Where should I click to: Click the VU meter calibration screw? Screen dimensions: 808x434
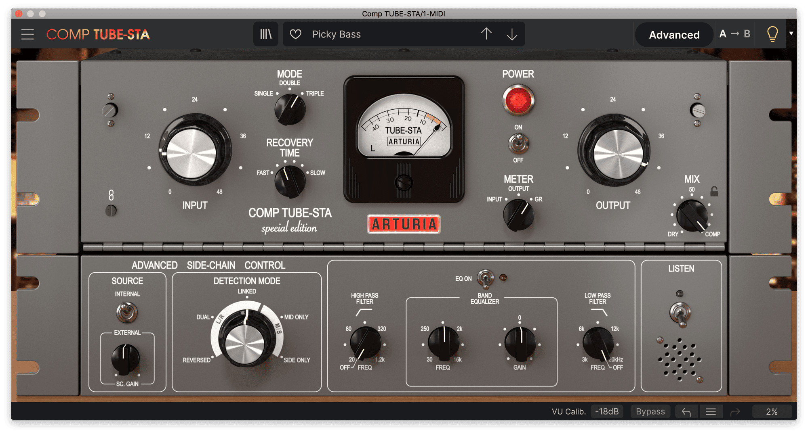click(404, 183)
